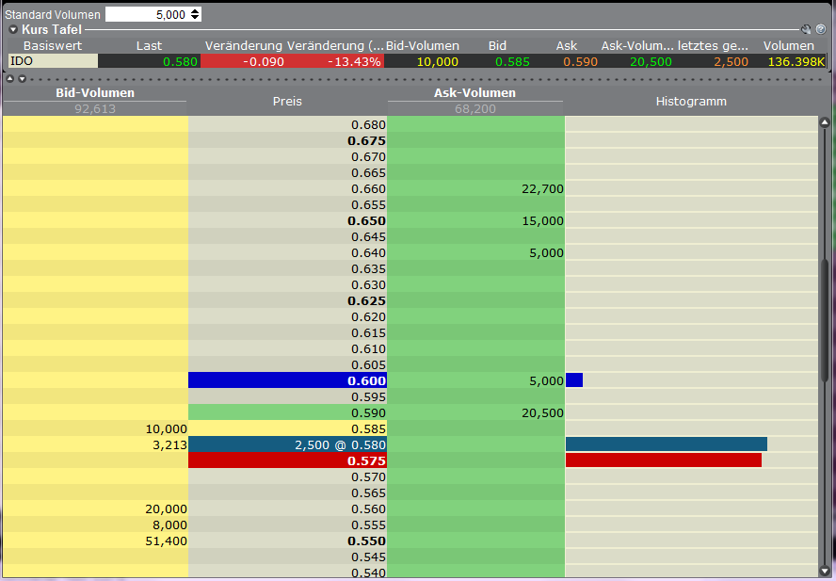Click the dark blue histogram bar at 0.580
This screenshot has height=581, width=836.
click(x=667, y=444)
